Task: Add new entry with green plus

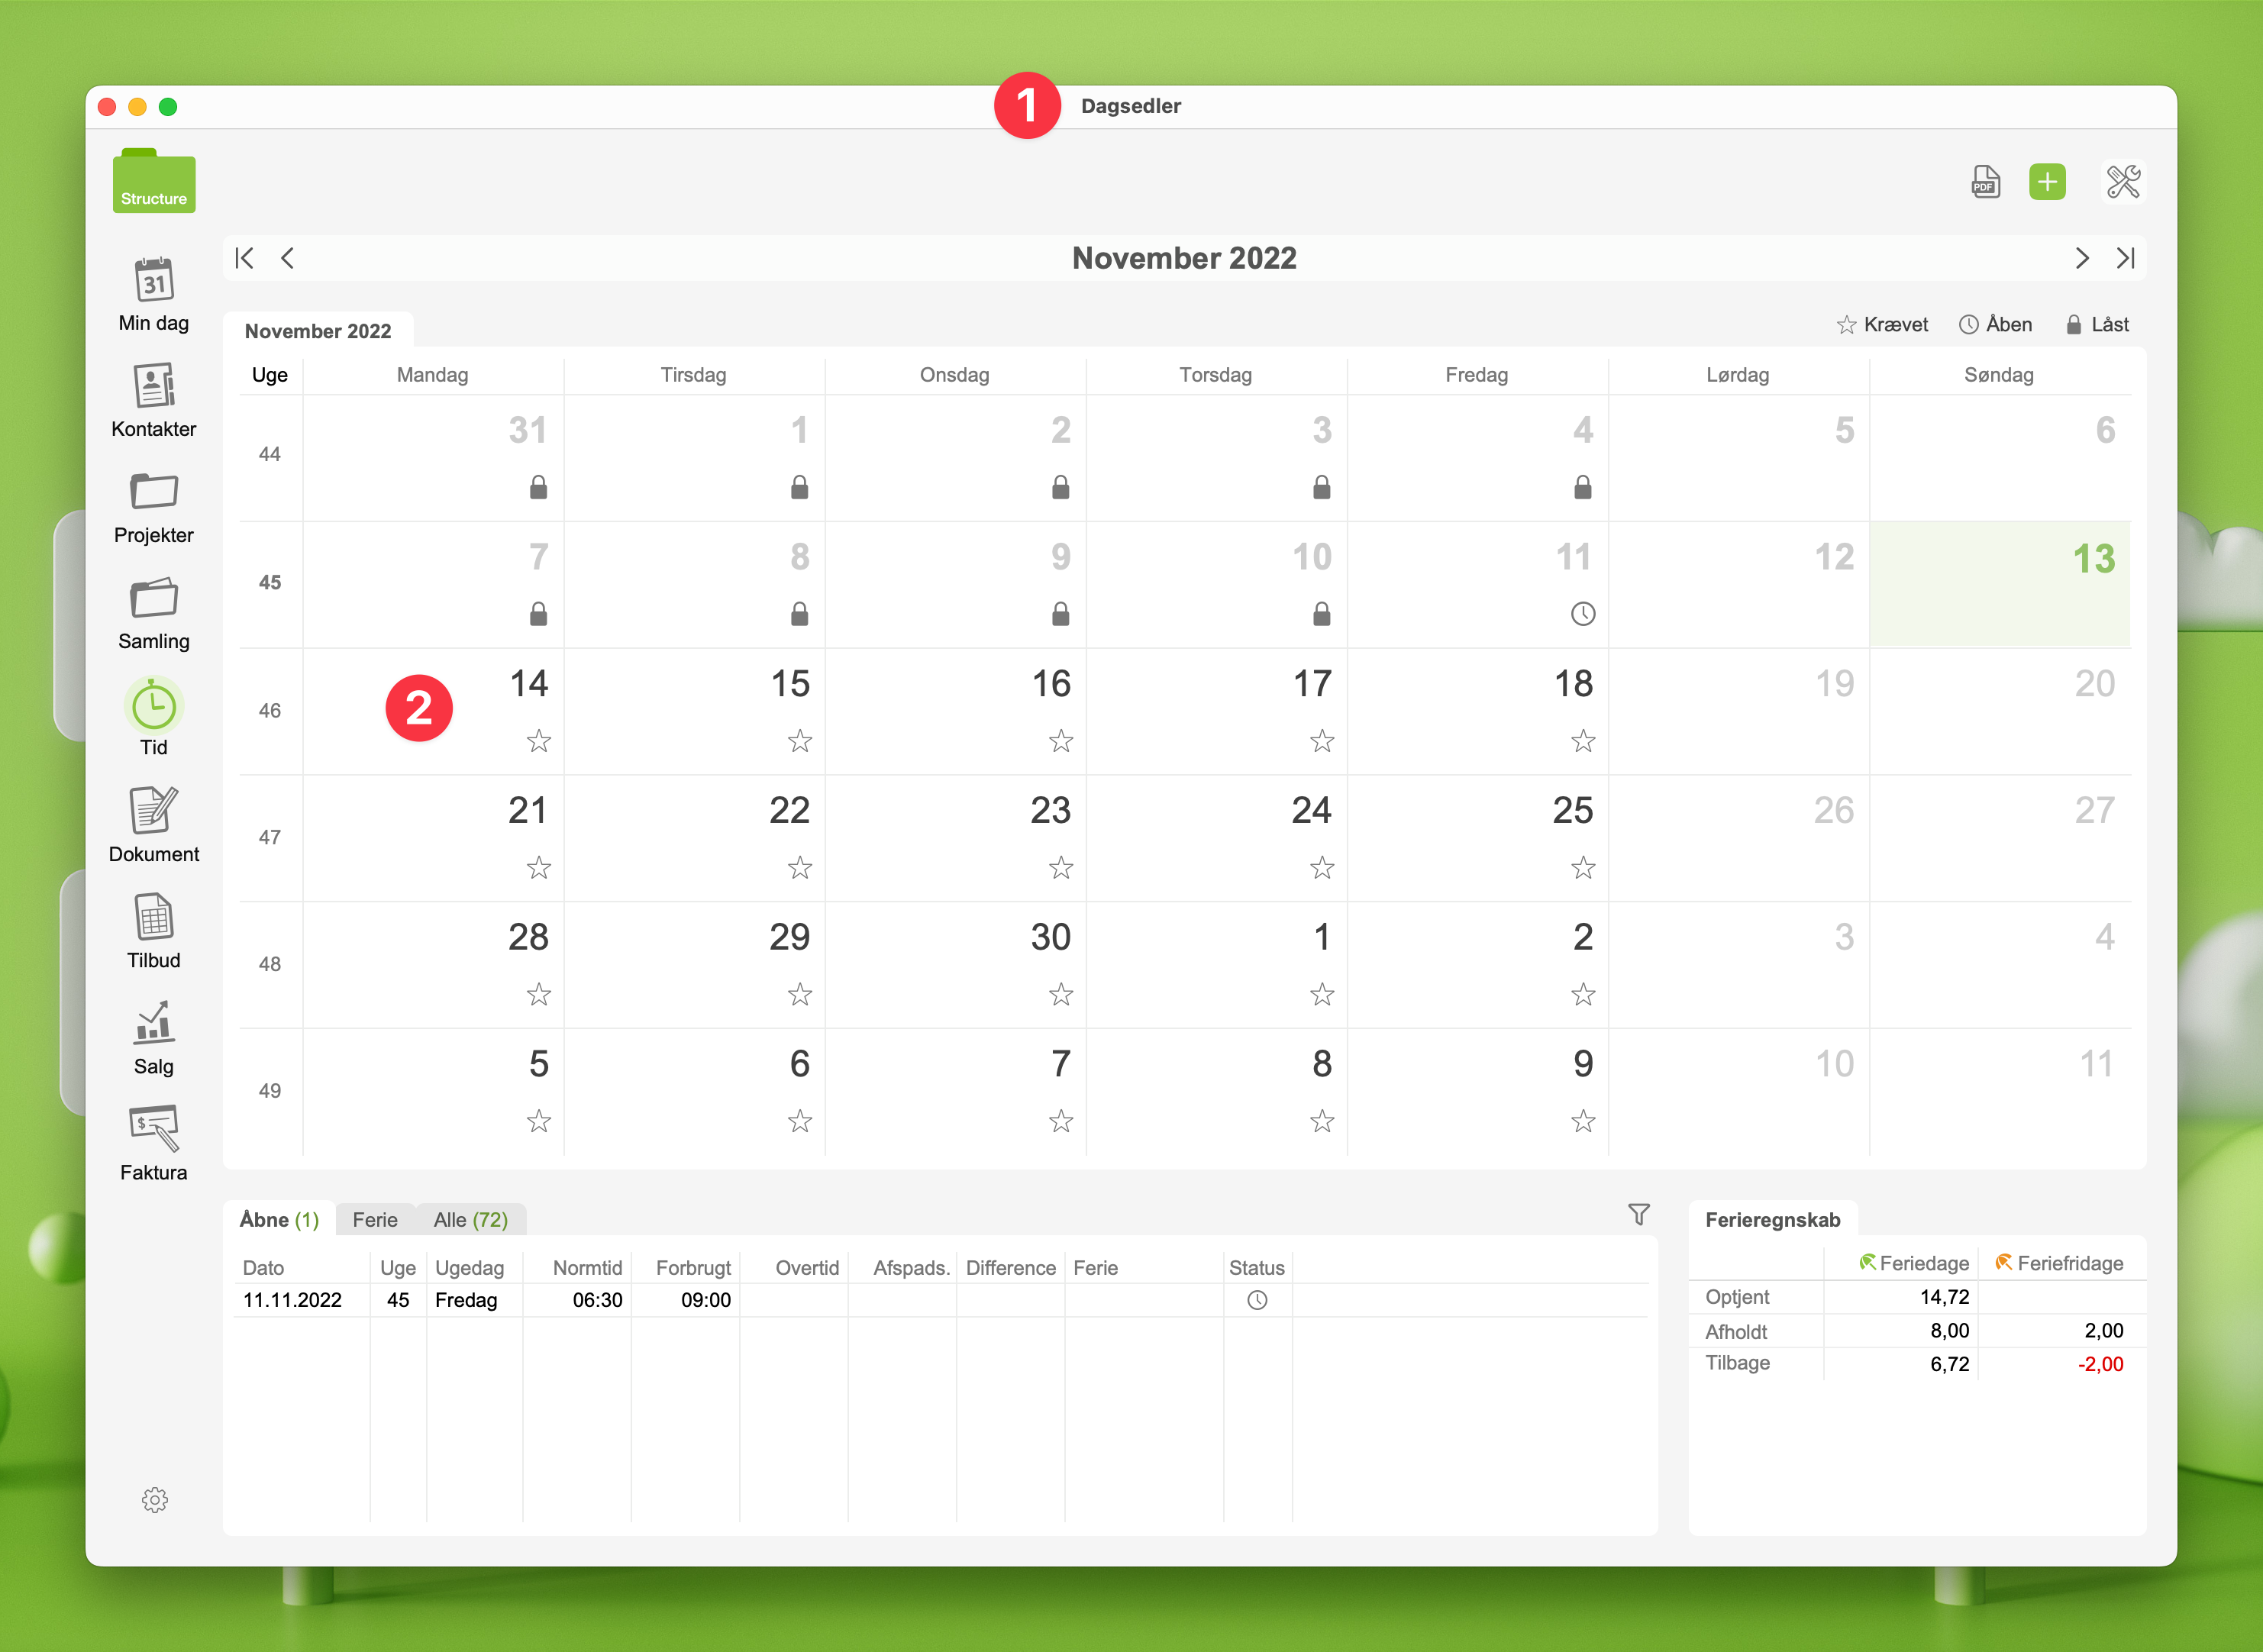Action: (2046, 182)
